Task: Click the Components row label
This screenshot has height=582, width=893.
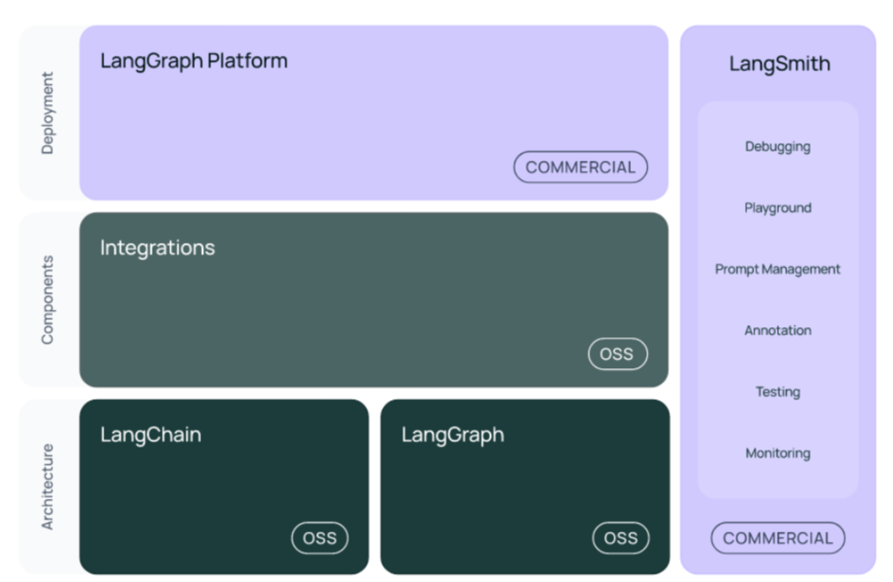Action: pyautogui.click(x=48, y=300)
